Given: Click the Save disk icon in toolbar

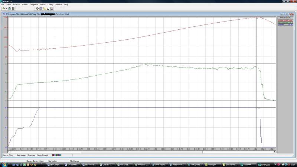Looking at the screenshot, I should tap(13, 8).
